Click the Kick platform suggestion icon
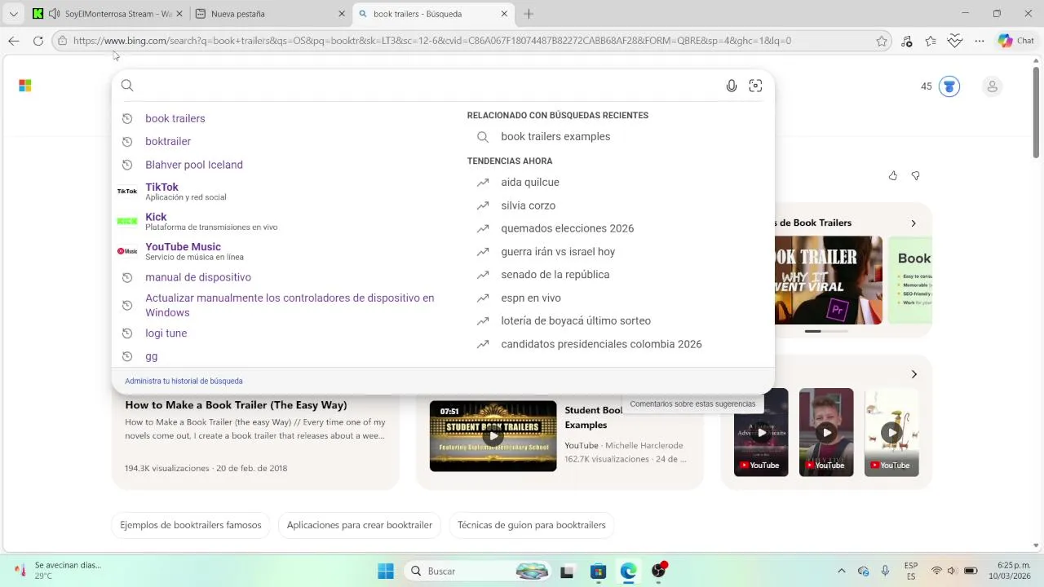1044x587 pixels. (127, 221)
